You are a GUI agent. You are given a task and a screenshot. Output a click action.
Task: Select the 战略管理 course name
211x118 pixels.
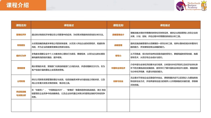click(118, 45)
